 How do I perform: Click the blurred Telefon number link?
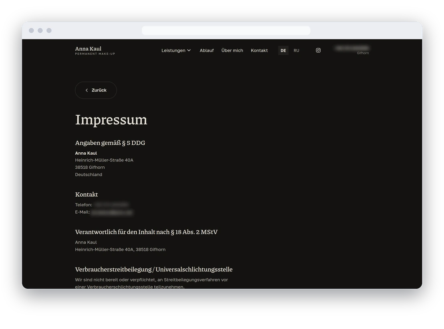(111, 204)
